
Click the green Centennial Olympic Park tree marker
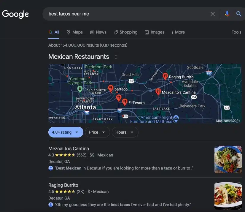80,89
